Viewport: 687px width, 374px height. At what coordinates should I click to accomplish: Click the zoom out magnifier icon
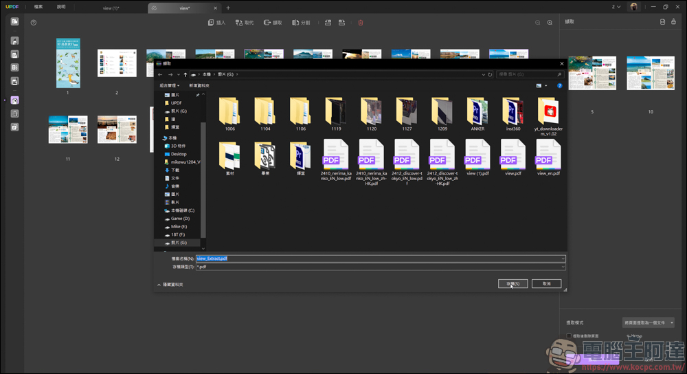tap(538, 23)
